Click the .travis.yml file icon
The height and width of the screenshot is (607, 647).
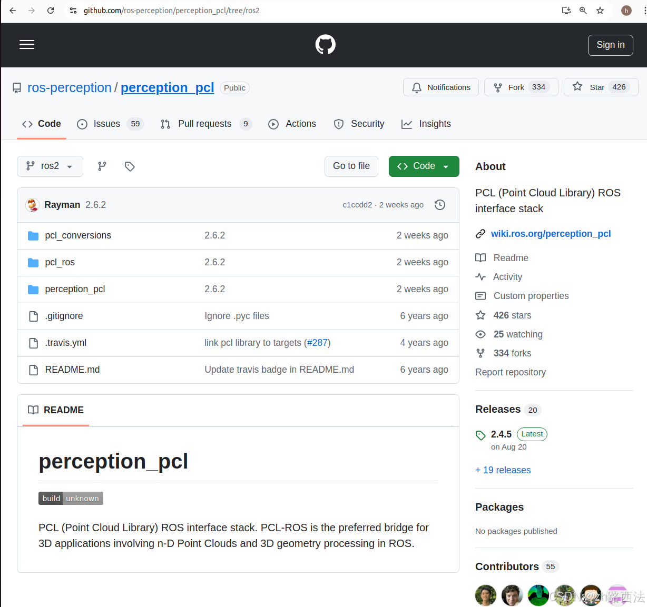33,343
